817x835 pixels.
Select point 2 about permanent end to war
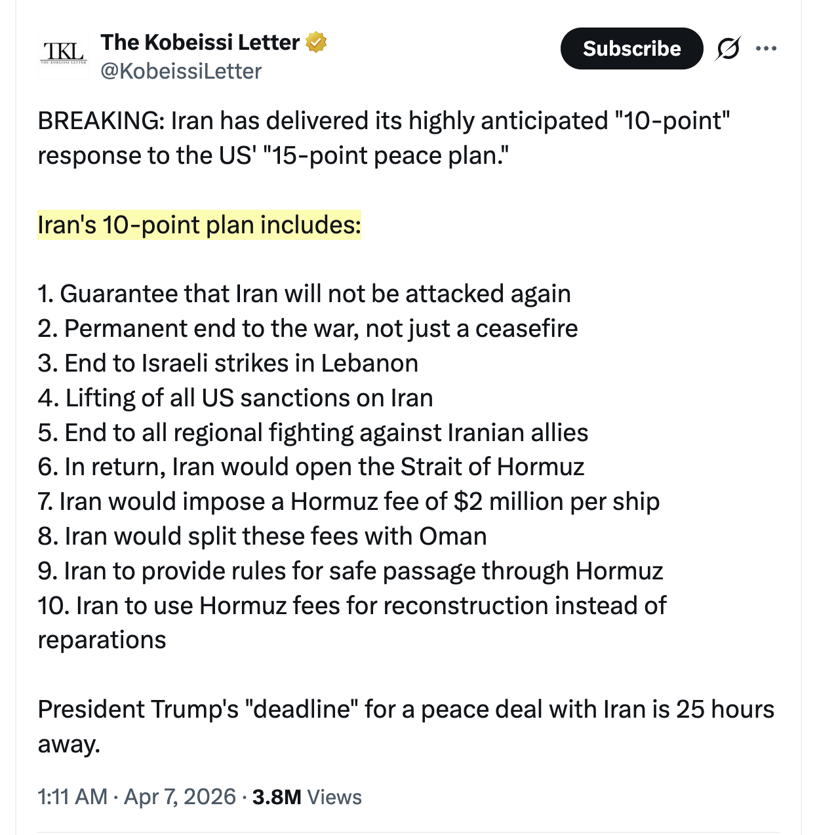[308, 328]
